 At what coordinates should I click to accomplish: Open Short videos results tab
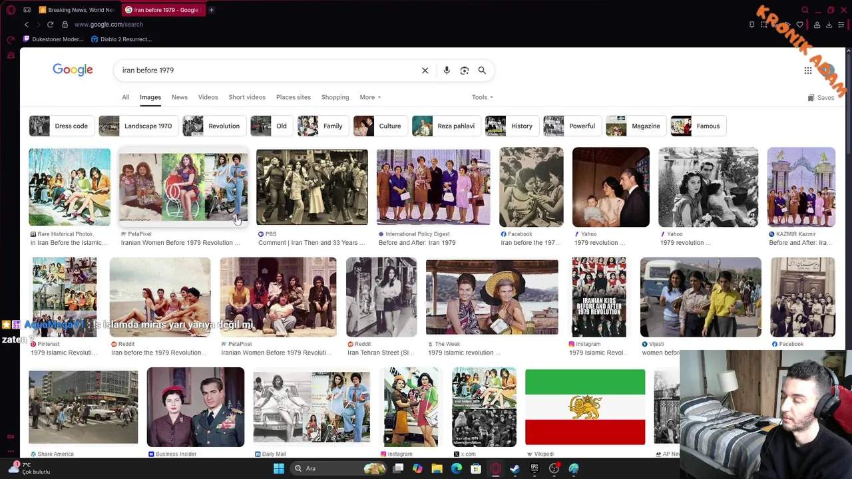pos(247,97)
